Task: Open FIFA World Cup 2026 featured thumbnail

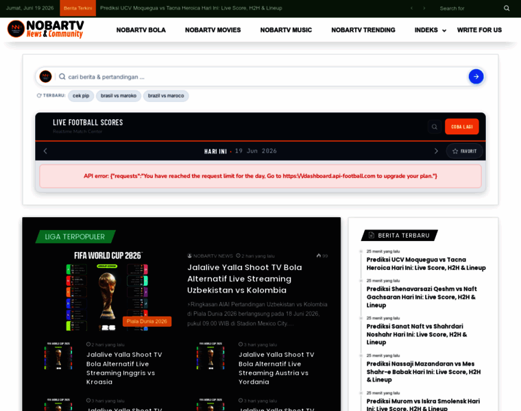Action: click(108, 290)
